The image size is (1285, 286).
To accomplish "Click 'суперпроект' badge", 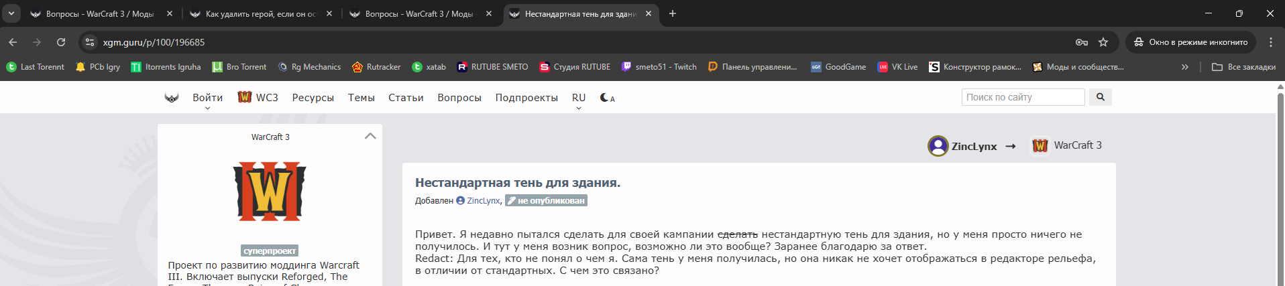I will click(270, 251).
